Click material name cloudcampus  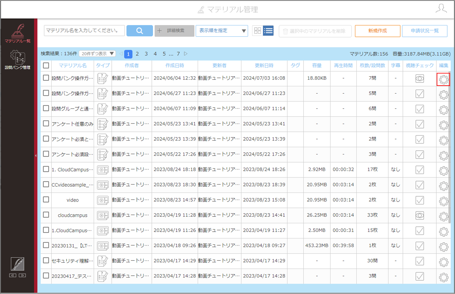point(73,215)
